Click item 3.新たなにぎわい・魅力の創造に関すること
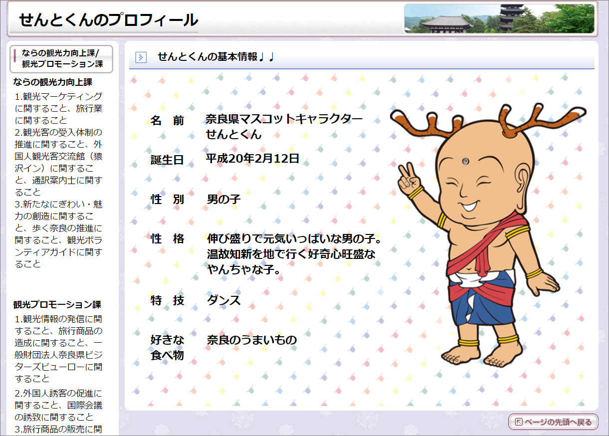This screenshot has width=609, height=436. pyautogui.click(x=58, y=234)
